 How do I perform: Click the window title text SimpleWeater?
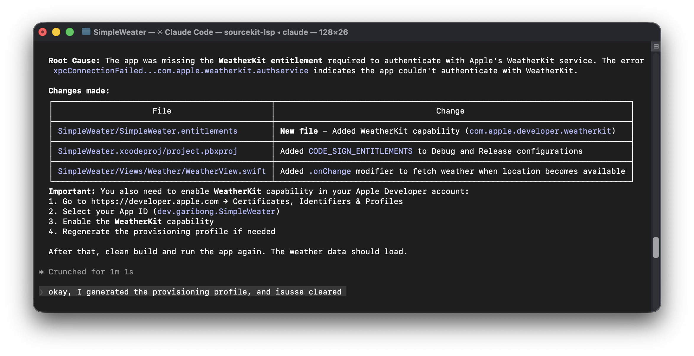pyautogui.click(x=120, y=32)
